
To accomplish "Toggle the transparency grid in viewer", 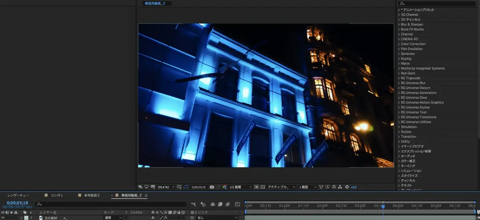I will click(262, 187).
